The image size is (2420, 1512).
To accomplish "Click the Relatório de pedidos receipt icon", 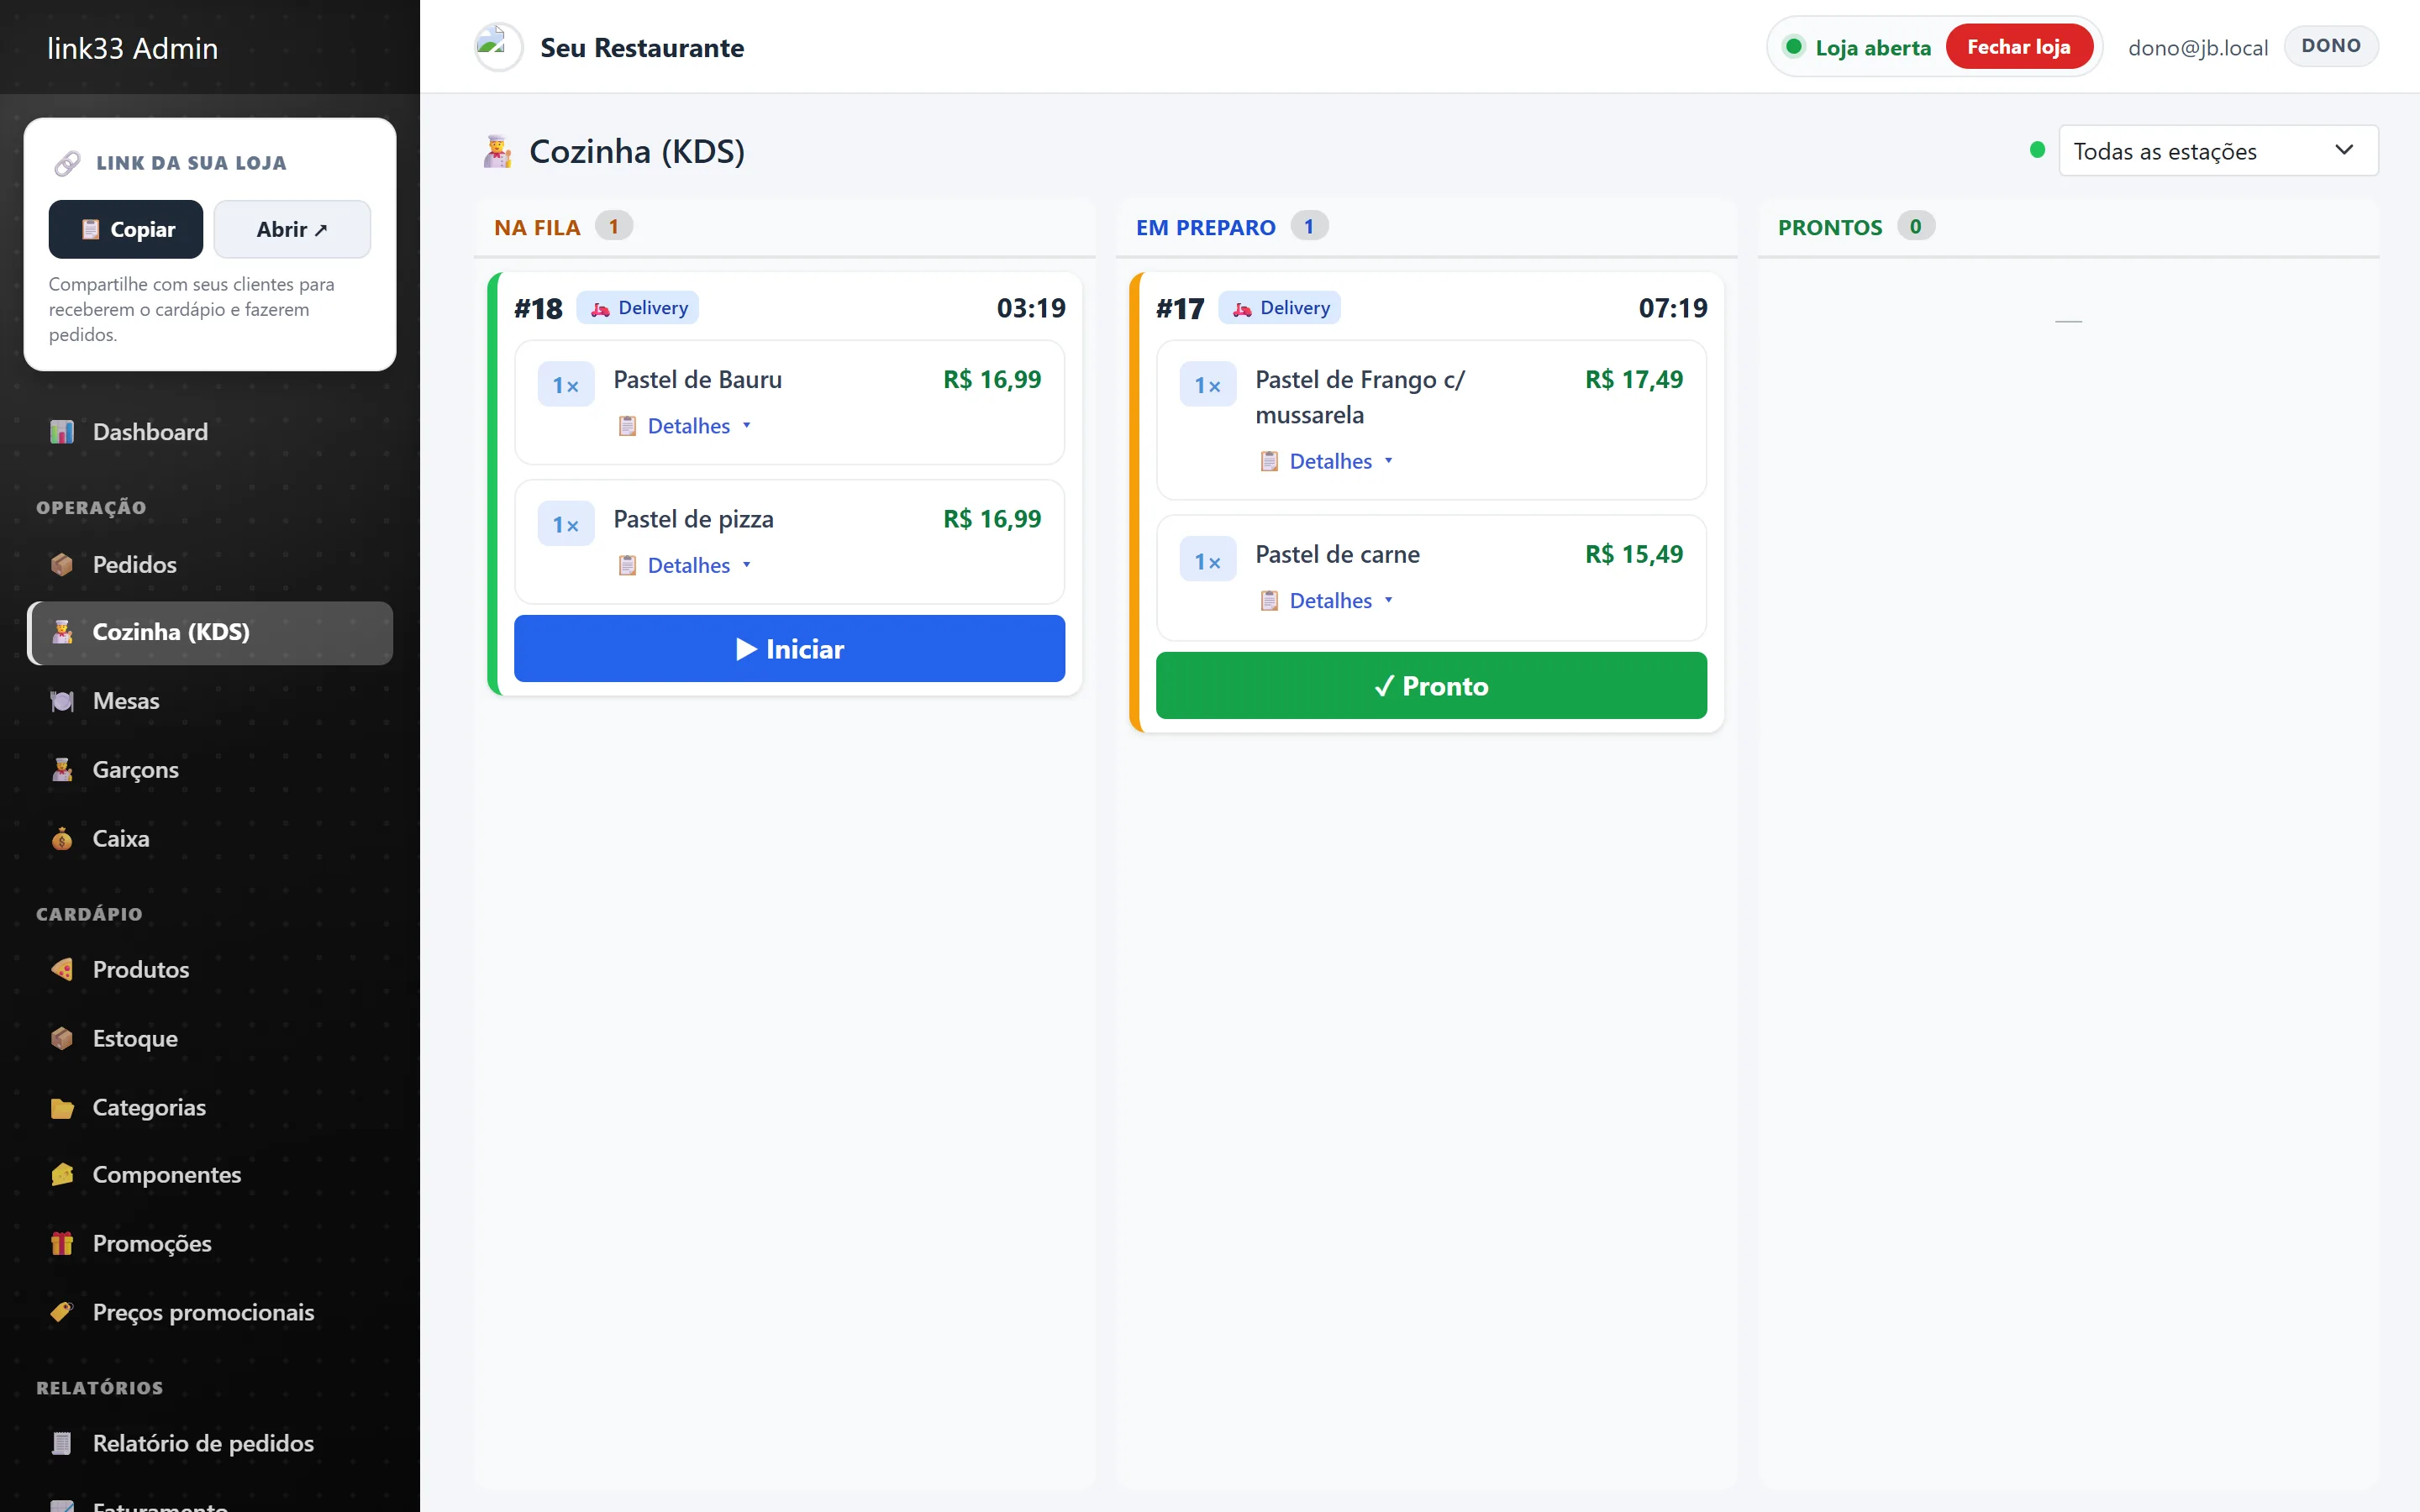I will tap(62, 1443).
